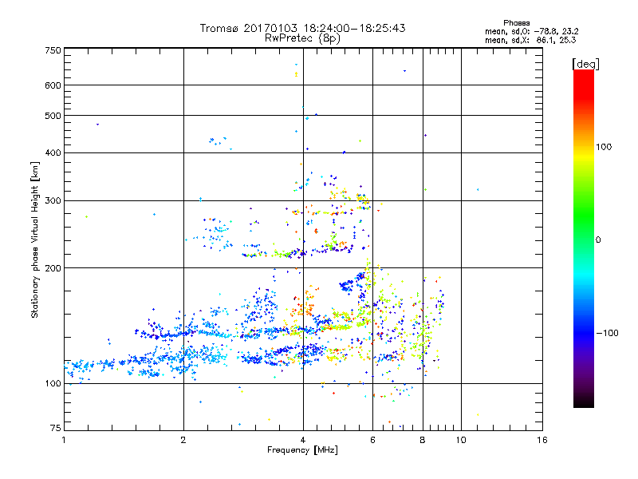Click the x-axis '4' tick label

pyautogui.click(x=303, y=440)
